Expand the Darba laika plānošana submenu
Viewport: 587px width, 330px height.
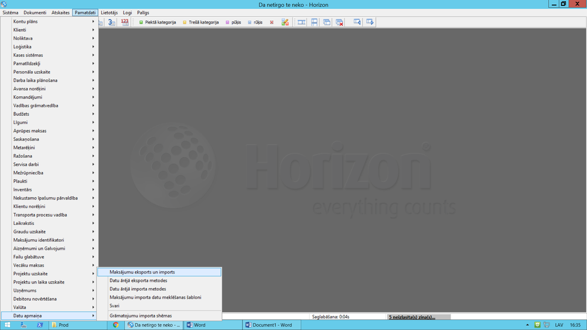(x=49, y=80)
